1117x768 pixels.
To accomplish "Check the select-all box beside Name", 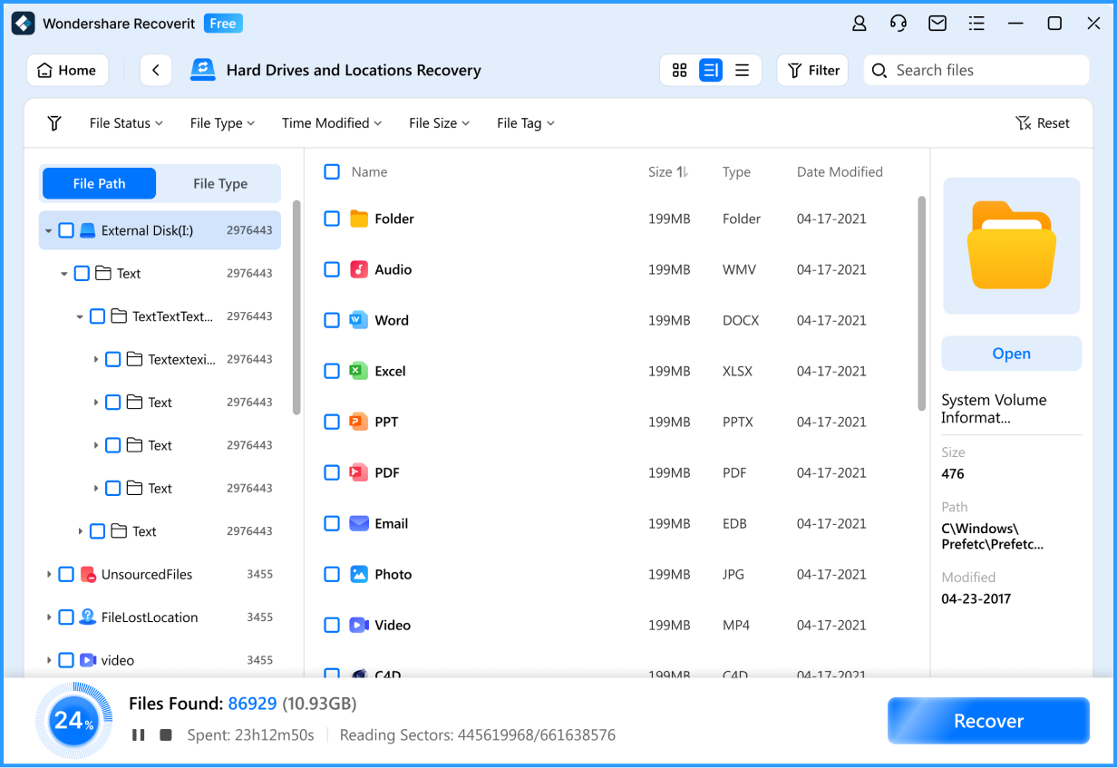I will (332, 171).
